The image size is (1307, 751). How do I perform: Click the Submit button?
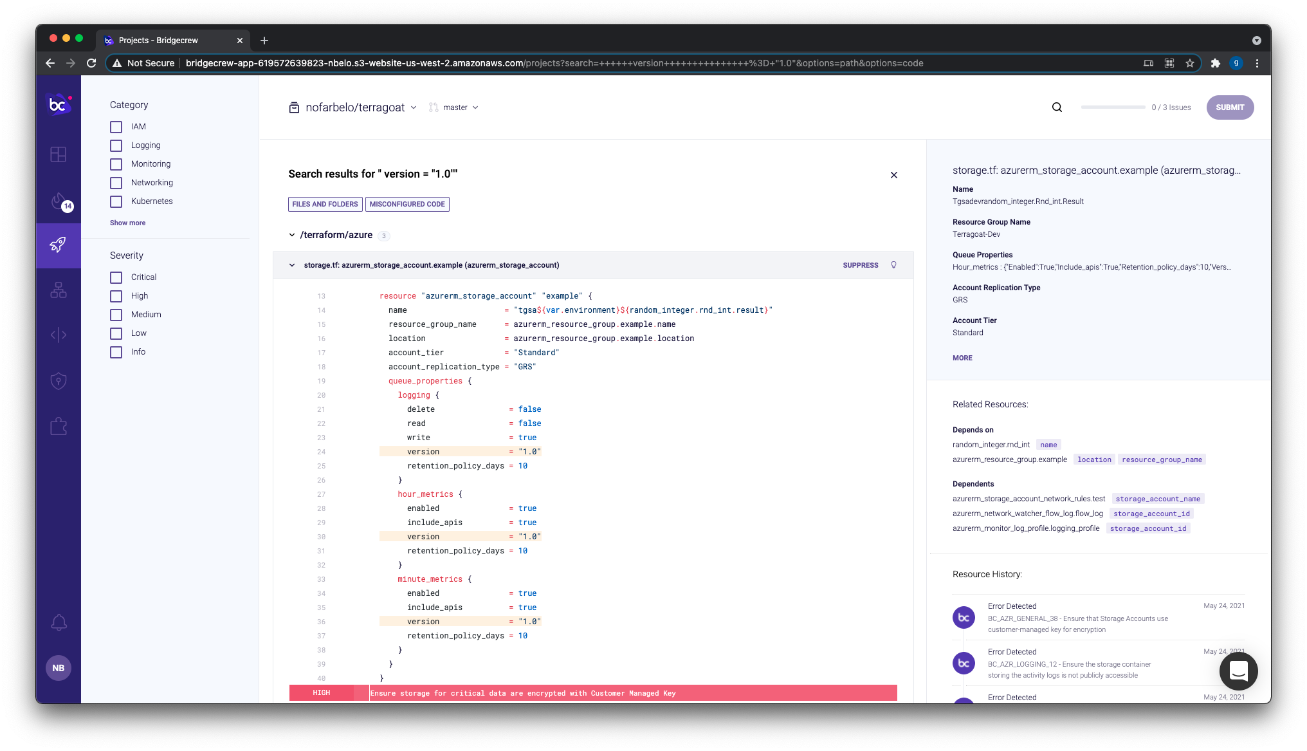pyautogui.click(x=1229, y=107)
